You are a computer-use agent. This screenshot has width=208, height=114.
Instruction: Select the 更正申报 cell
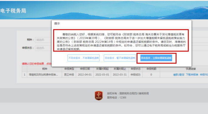point(69,74)
